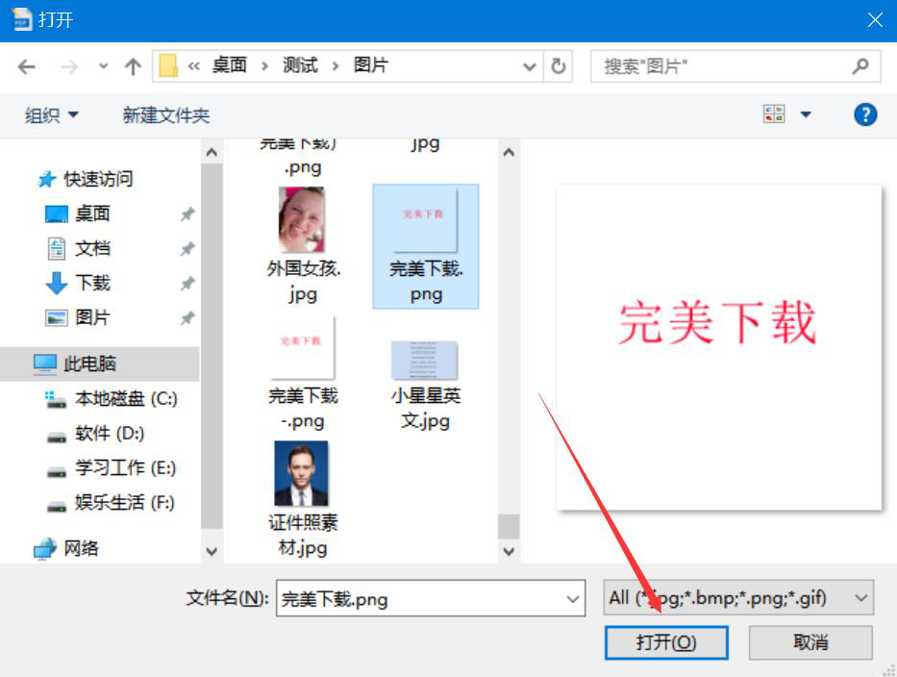This screenshot has width=897, height=677.
Task: Select 图片 in the address path
Action: [x=371, y=65]
